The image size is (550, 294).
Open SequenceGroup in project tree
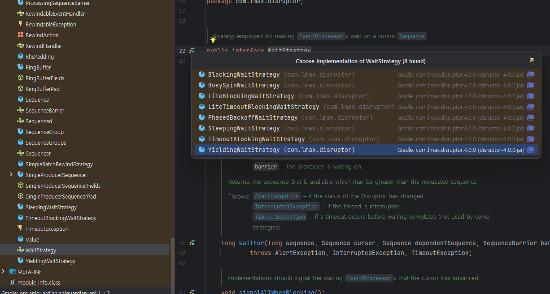pos(44,132)
